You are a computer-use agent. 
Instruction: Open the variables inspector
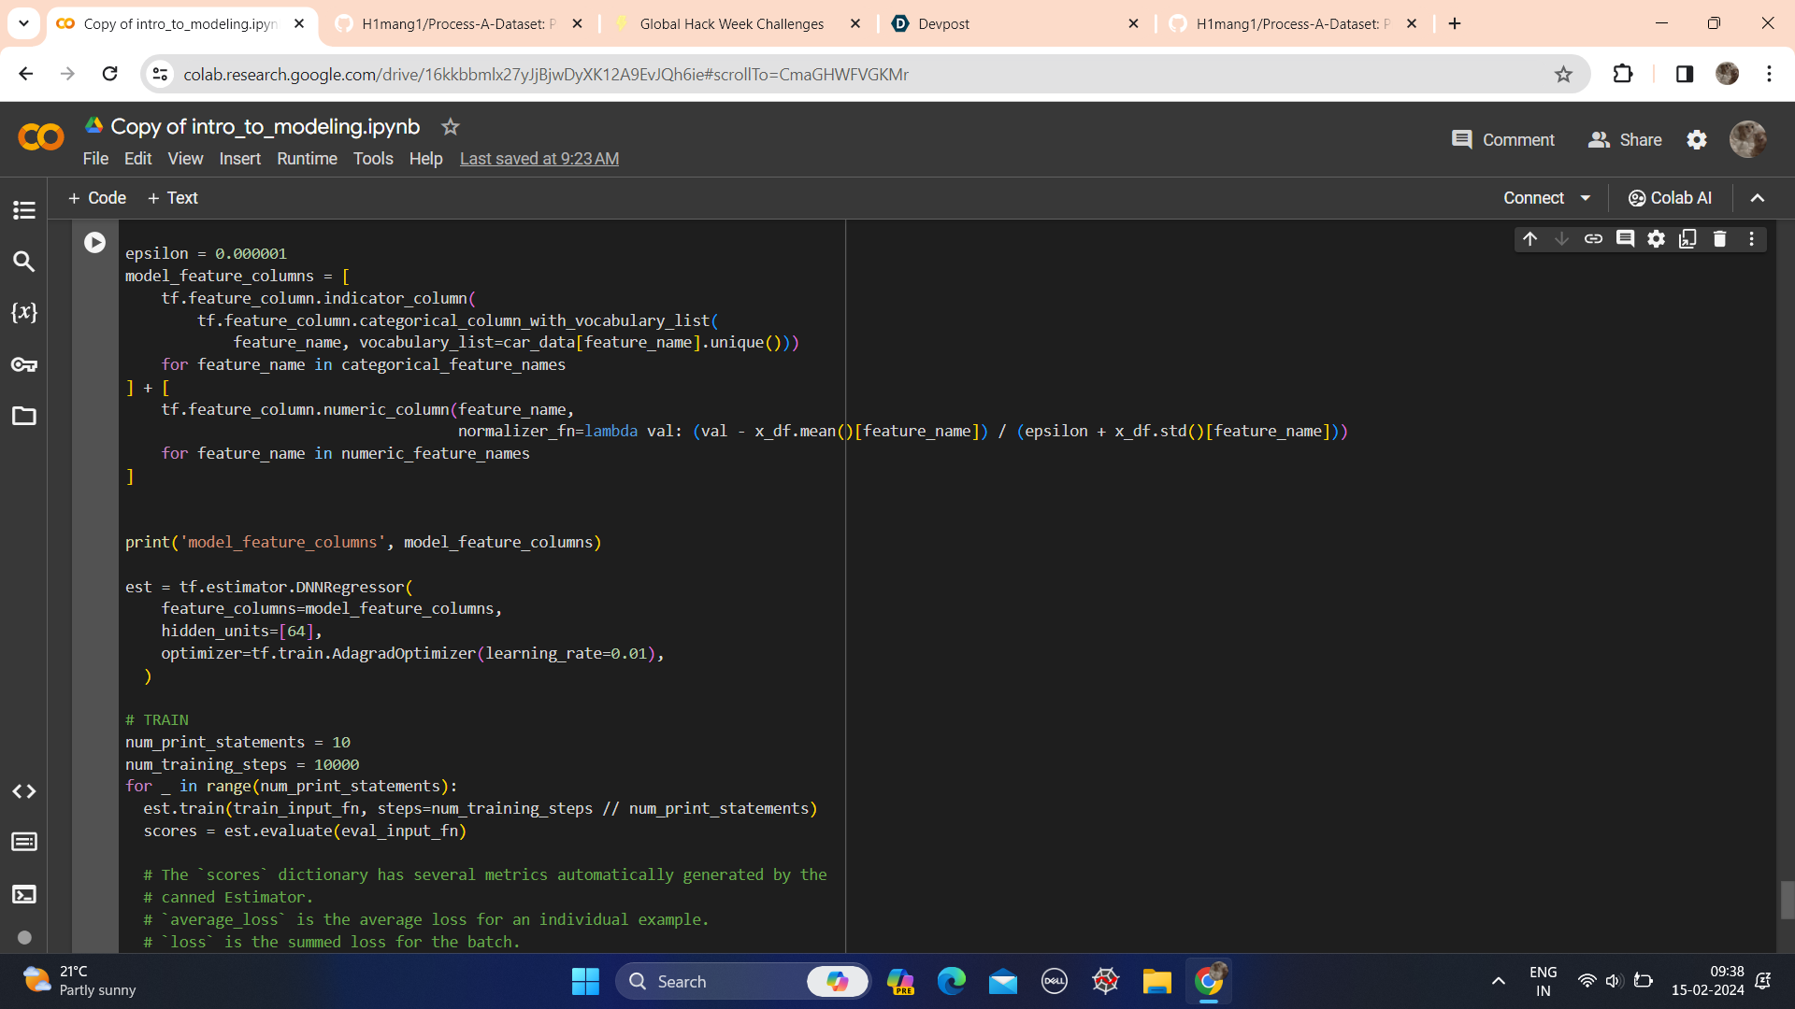24,313
